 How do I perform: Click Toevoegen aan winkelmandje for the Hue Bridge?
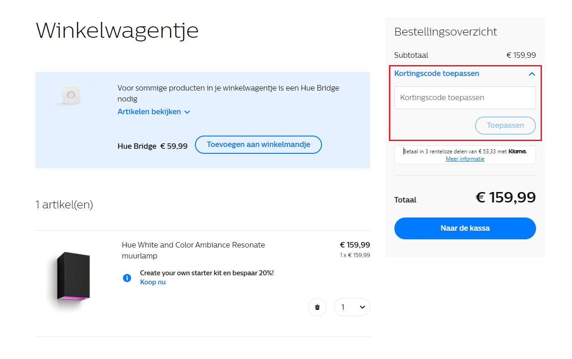(258, 144)
